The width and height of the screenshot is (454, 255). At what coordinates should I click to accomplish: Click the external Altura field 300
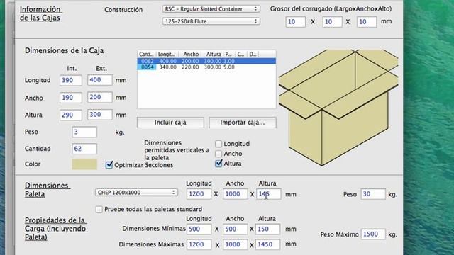point(99,115)
